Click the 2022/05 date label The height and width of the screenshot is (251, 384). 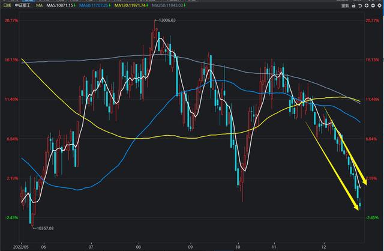(21, 247)
